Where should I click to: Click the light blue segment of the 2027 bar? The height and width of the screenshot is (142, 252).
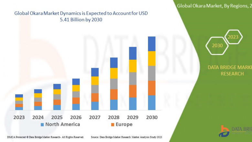pyautogui.click(x=95, y=106)
